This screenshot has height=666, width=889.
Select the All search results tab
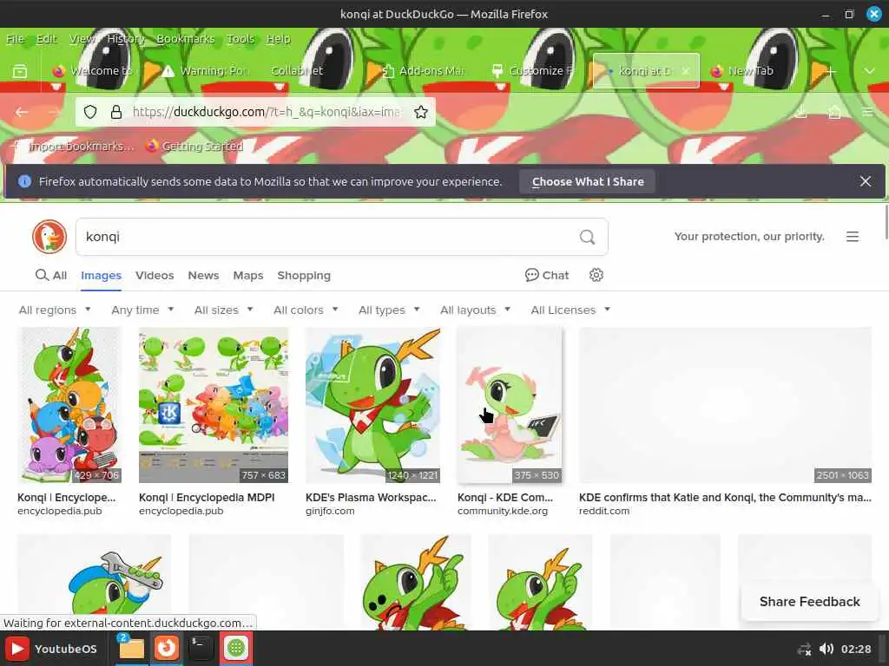pyautogui.click(x=51, y=275)
